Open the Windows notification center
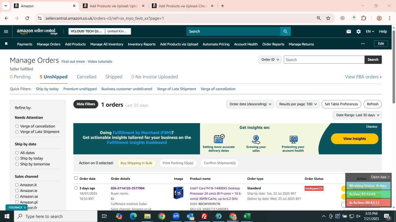 tap(387, 216)
